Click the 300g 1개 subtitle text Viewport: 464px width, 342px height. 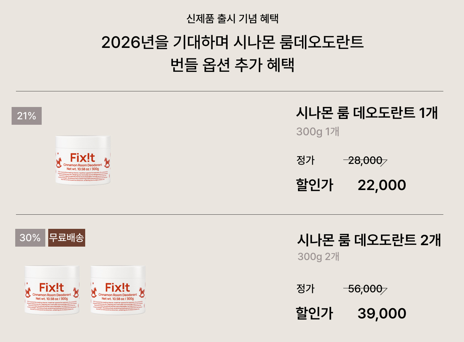point(318,132)
